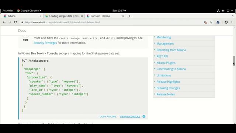The image size is (236, 133).
Task: Open the Release Notes link
Action: click(x=166, y=95)
